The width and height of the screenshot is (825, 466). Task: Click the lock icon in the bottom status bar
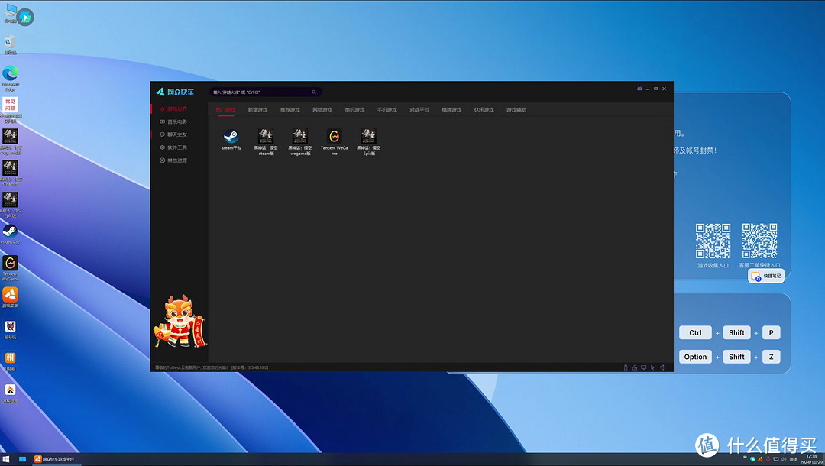coord(634,367)
